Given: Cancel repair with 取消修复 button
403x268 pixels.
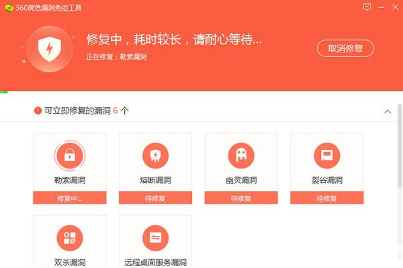Looking at the screenshot, I should point(345,48).
